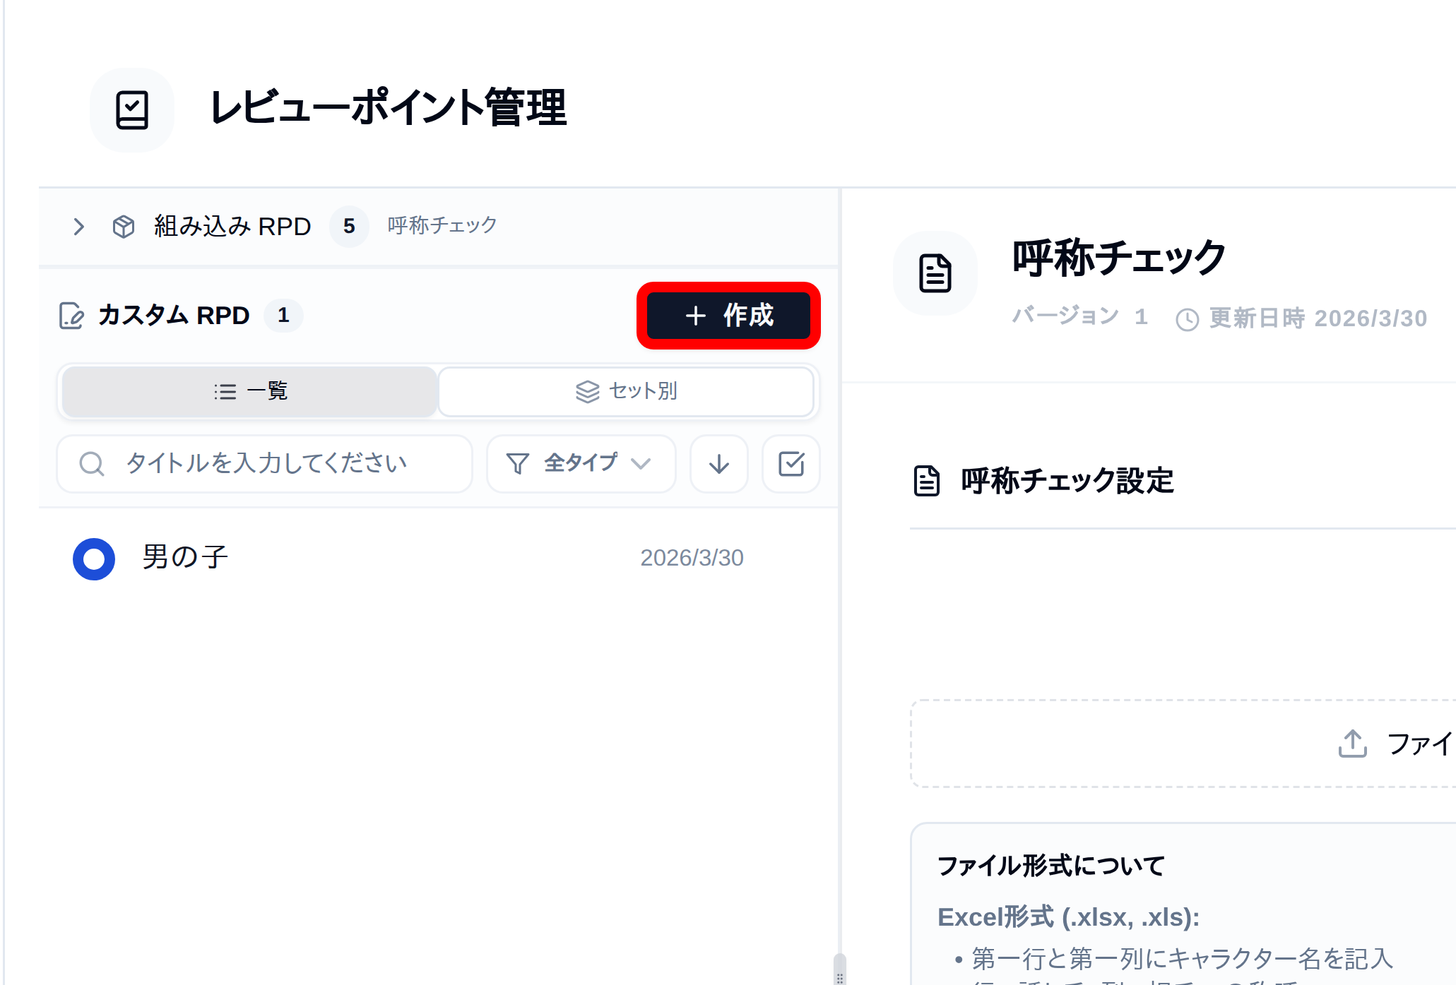This screenshot has height=985, width=1456.
Task: Click the vertical scrollbar handle at bottom
Action: (x=839, y=969)
